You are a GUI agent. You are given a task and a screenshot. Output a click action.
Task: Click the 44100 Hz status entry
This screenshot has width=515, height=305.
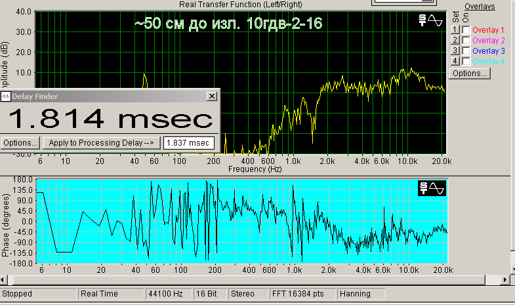coord(169,294)
